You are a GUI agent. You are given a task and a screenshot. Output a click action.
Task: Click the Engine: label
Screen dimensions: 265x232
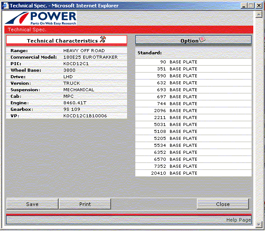20,103
